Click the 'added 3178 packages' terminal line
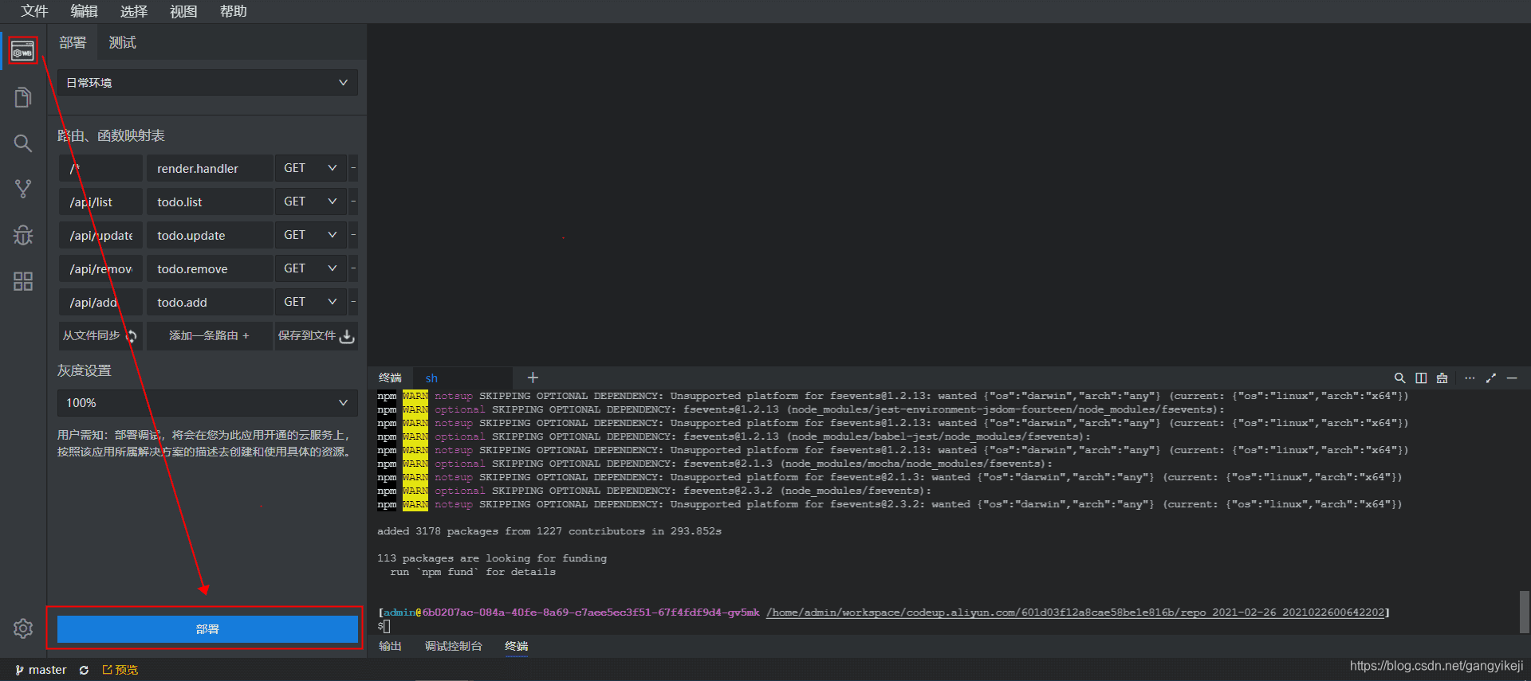This screenshot has height=681, width=1531. (549, 531)
